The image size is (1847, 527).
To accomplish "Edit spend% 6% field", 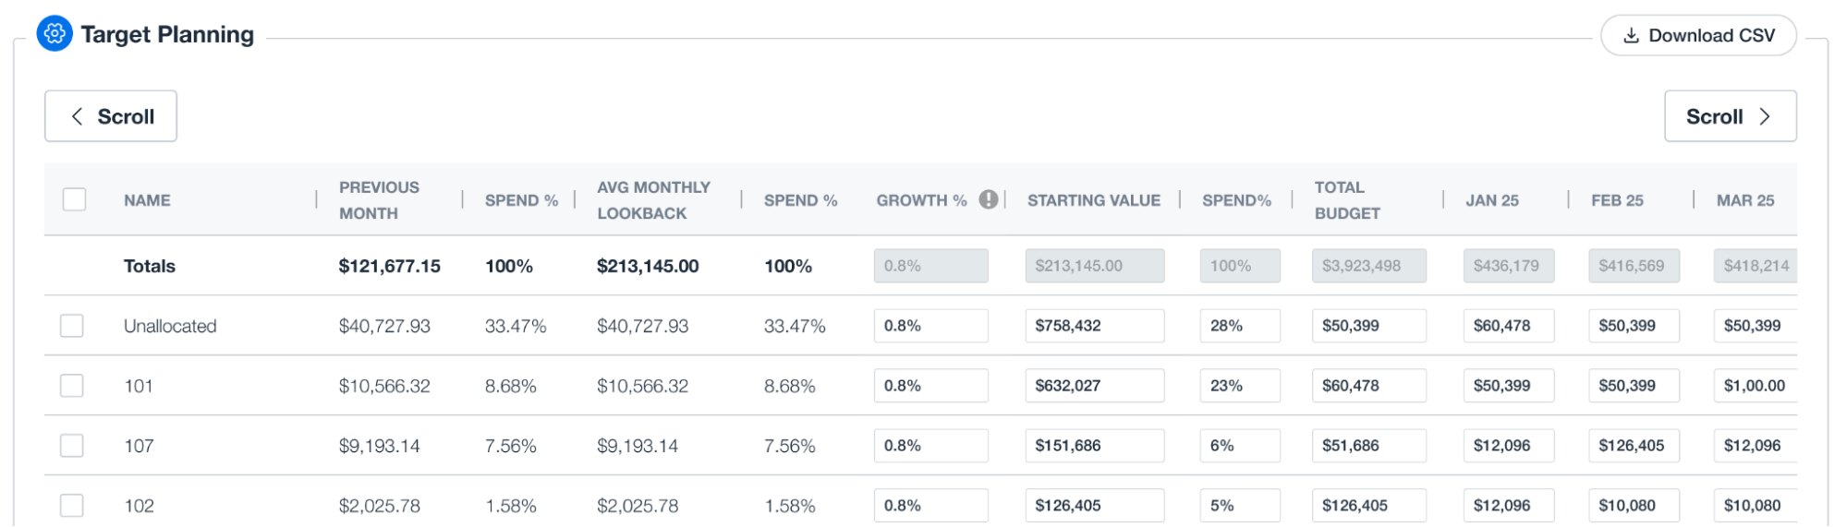I will [x=1240, y=446].
